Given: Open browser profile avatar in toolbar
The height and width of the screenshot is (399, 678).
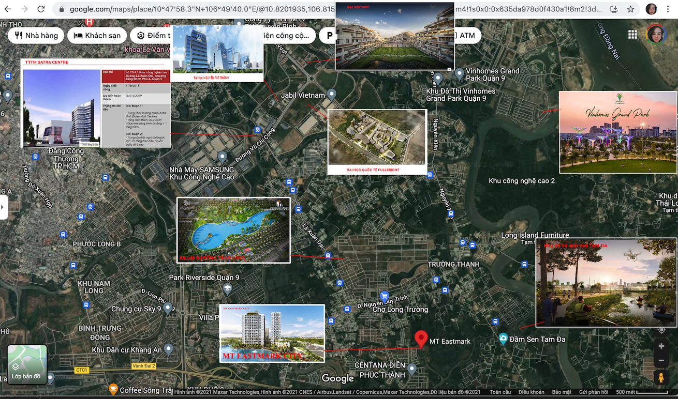Looking at the screenshot, I should [x=651, y=9].
